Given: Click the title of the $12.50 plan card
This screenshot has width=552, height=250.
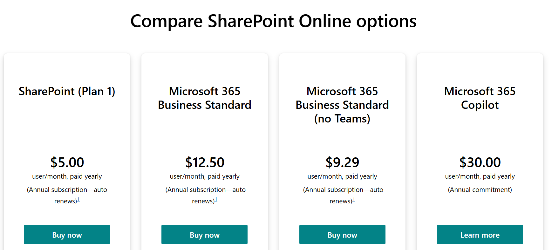Looking at the screenshot, I should click(204, 98).
